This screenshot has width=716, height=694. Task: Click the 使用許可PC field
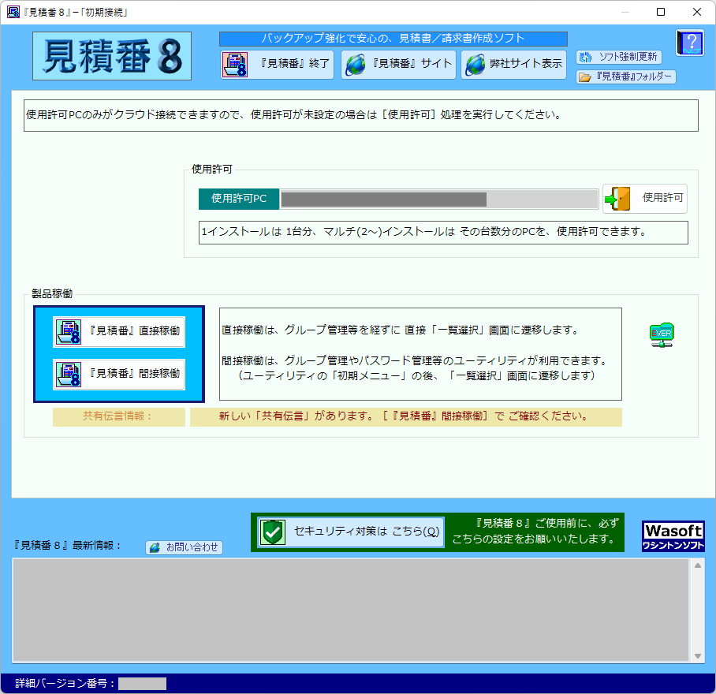(x=438, y=200)
